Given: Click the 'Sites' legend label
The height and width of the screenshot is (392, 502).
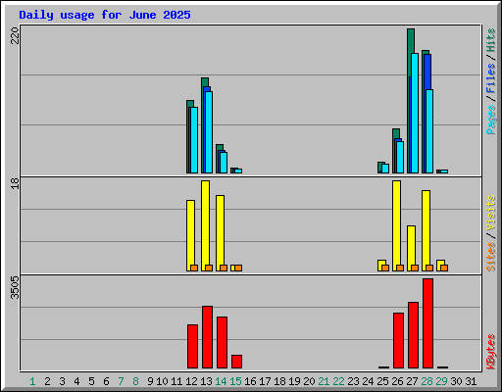Looking at the screenshot, I should [x=490, y=257].
